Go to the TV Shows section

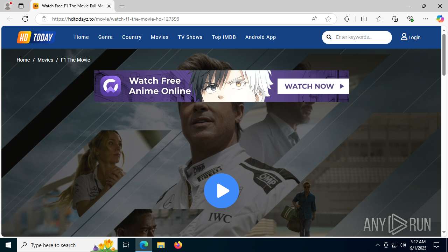[190, 37]
